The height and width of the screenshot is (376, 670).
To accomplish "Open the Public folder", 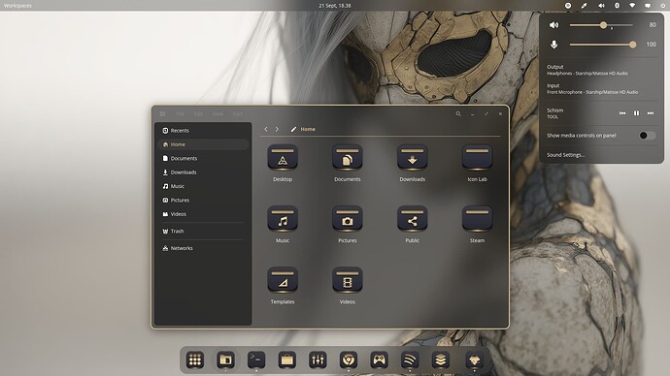I will tap(413, 220).
